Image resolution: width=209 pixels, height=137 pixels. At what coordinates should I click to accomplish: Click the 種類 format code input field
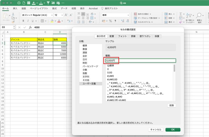pos(140,61)
